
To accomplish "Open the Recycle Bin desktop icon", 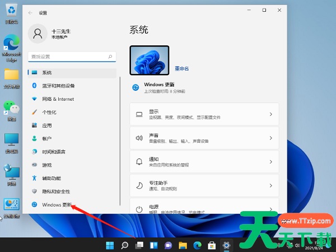I will [12, 15].
